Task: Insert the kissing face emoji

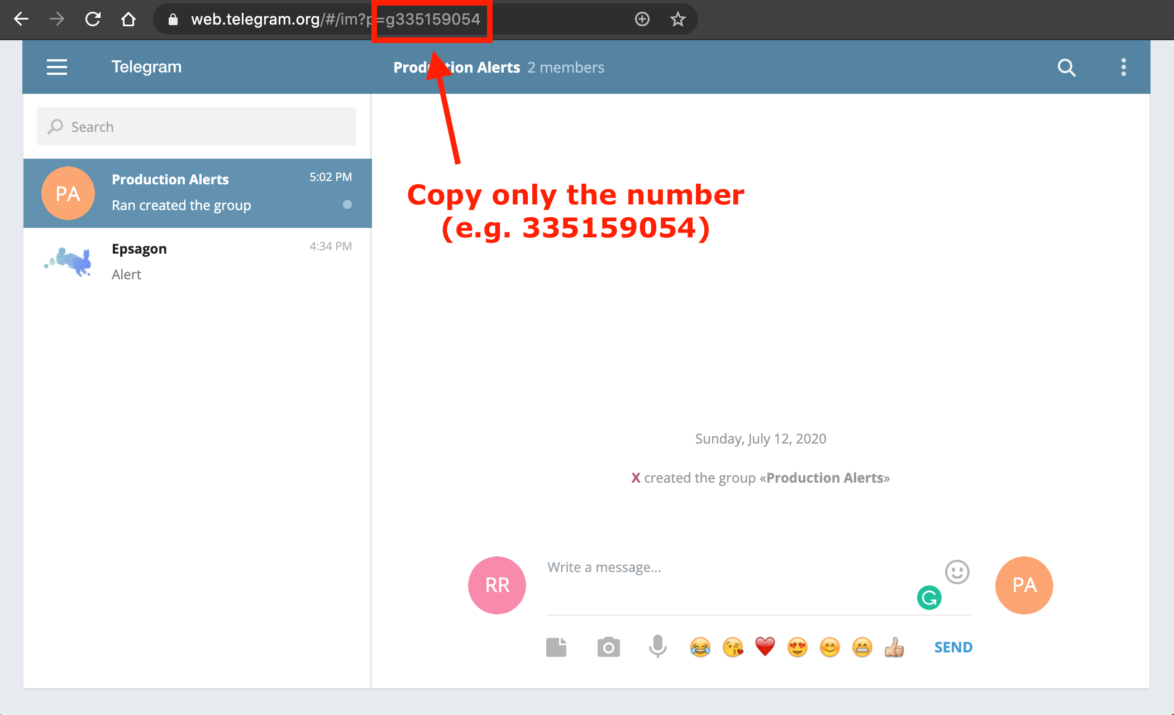Action: point(733,647)
